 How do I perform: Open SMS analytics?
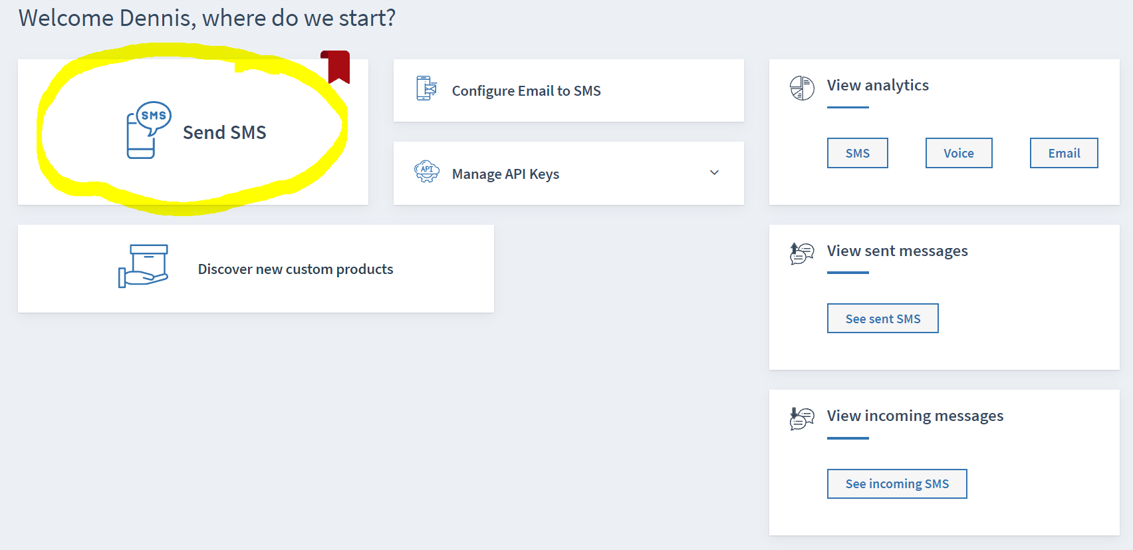coord(857,153)
